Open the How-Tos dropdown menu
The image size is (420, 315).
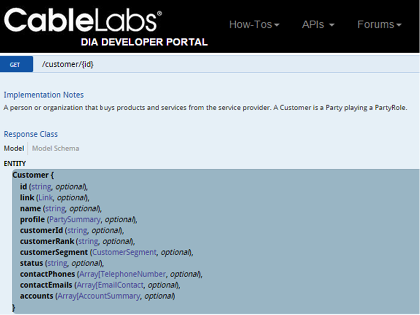[x=254, y=25]
